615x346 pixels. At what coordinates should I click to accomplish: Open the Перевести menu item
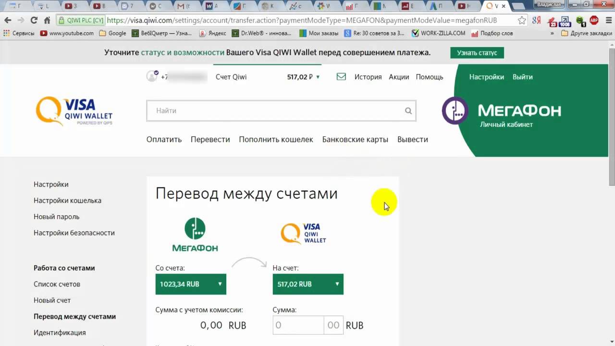pyautogui.click(x=210, y=139)
